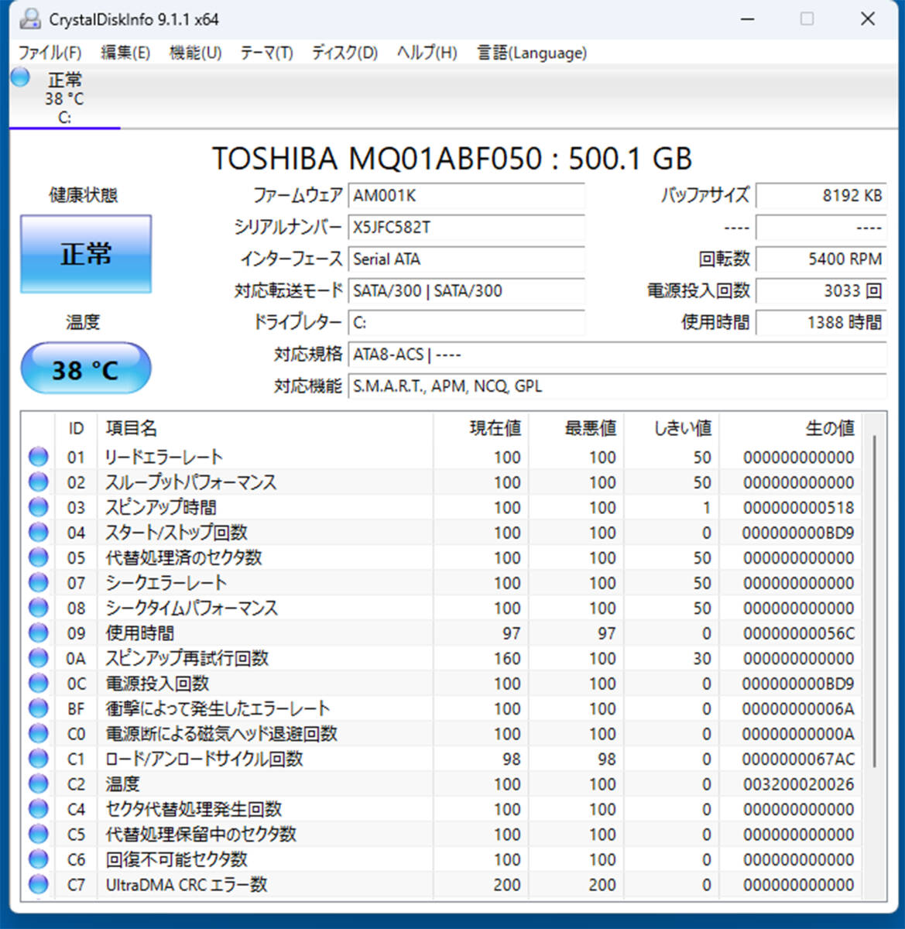Click status orb for 0A スピンアップ再試行回数
The height and width of the screenshot is (929, 905).
[38, 658]
